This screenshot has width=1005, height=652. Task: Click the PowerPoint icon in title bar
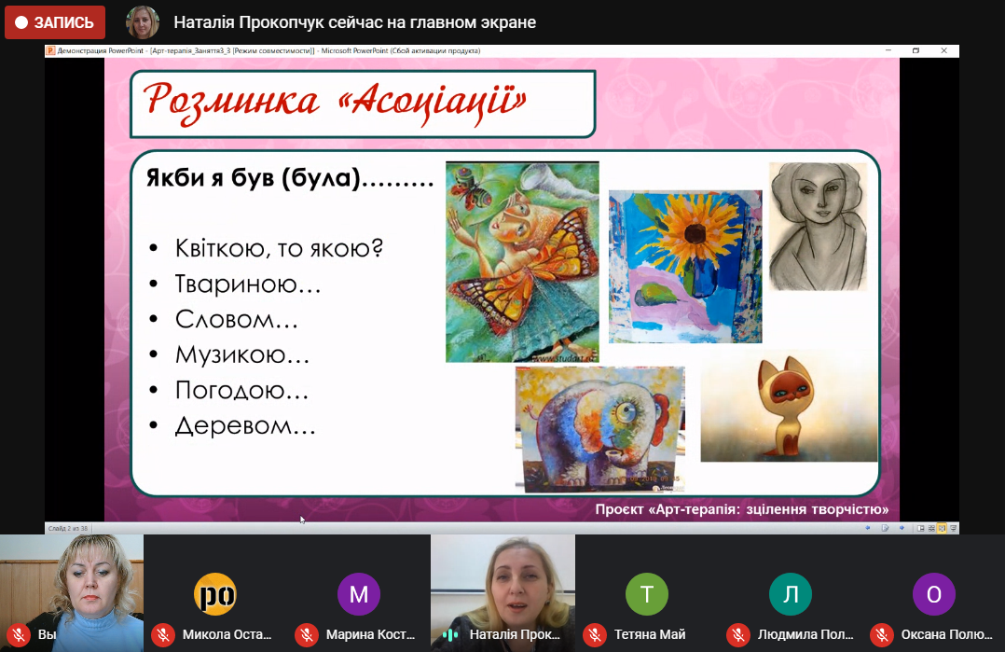tap(50, 50)
